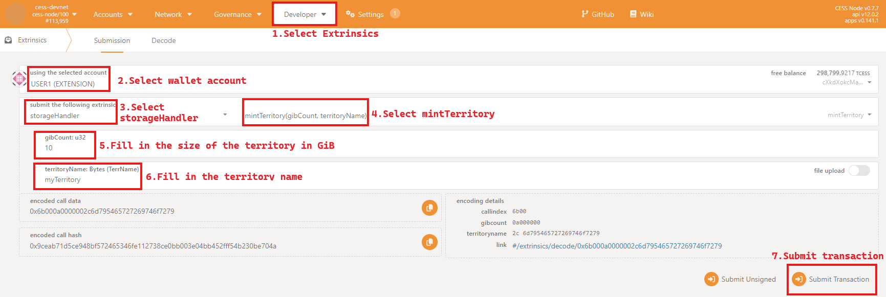
Task: Follow the extrinsics decode link
Action: coord(617,246)
